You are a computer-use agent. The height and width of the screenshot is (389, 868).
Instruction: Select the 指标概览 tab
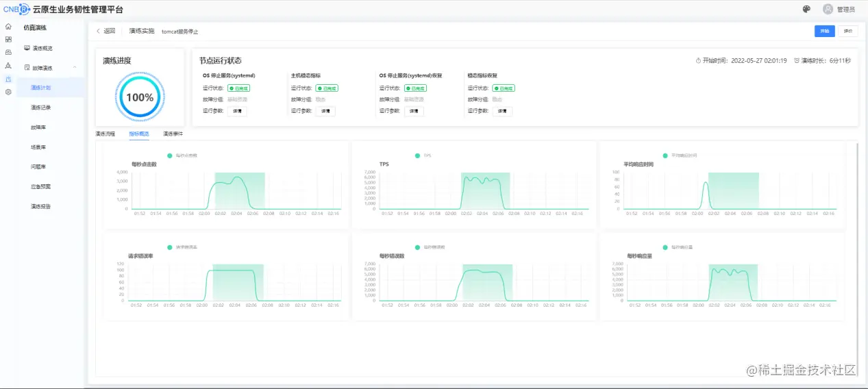[139, 134]
